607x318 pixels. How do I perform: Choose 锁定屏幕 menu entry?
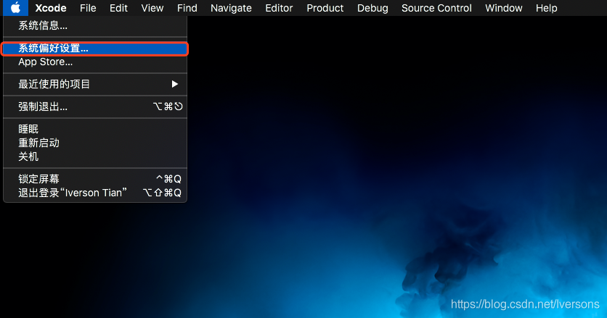(x=95, y=179)
